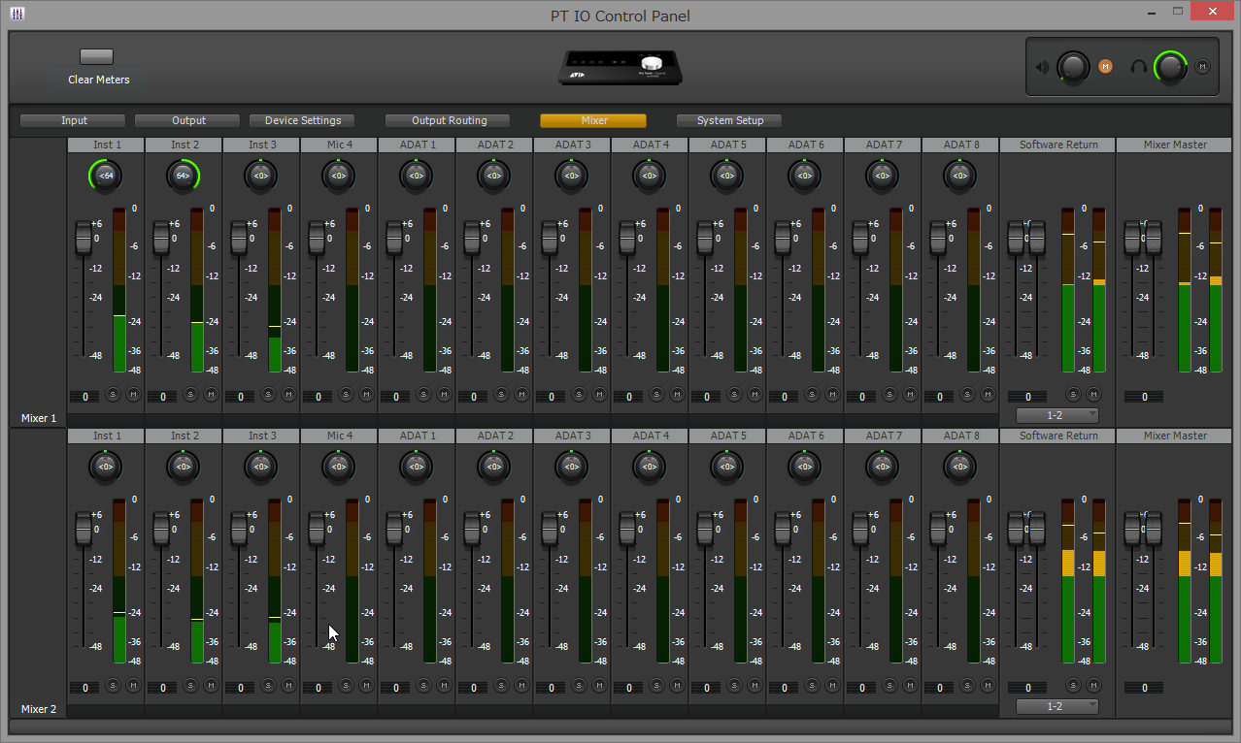1241x743 pixels.
Task: Click Mixer 2 ADAT 6 pan knob
Action: point(804,467)
